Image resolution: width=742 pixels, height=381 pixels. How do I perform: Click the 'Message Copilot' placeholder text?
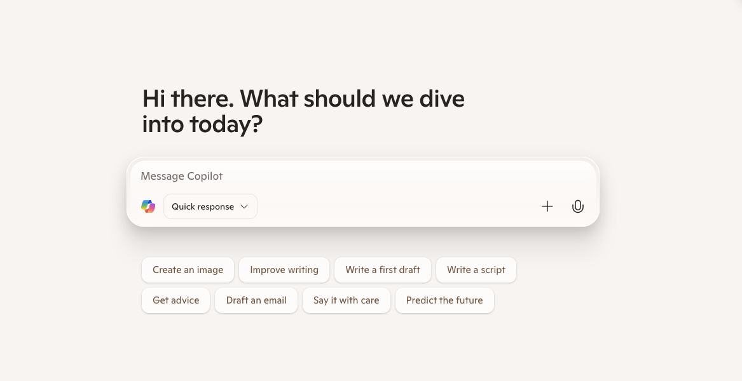click(182, 177)
